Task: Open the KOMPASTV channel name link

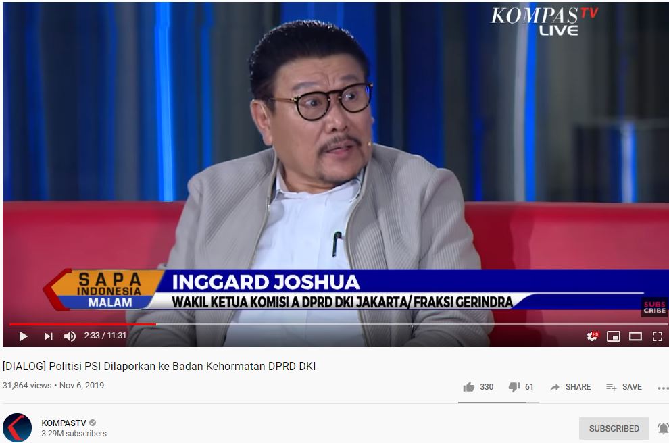Action: pos(64,423)
